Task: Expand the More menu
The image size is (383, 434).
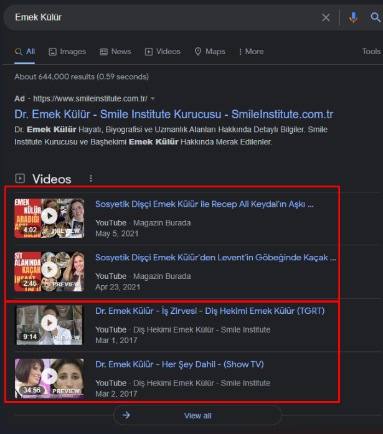Action: (x=251, y=52)
